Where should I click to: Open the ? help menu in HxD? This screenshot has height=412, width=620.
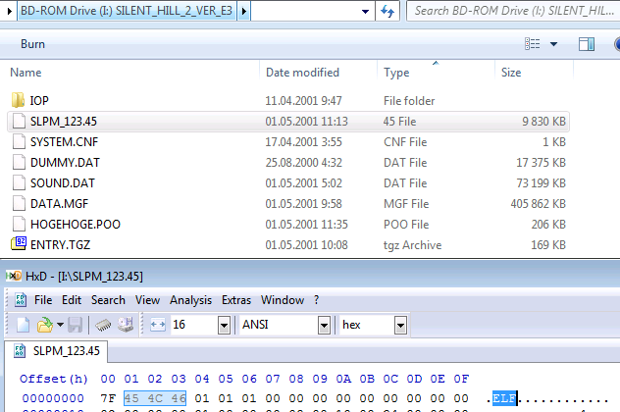[316, 300]
